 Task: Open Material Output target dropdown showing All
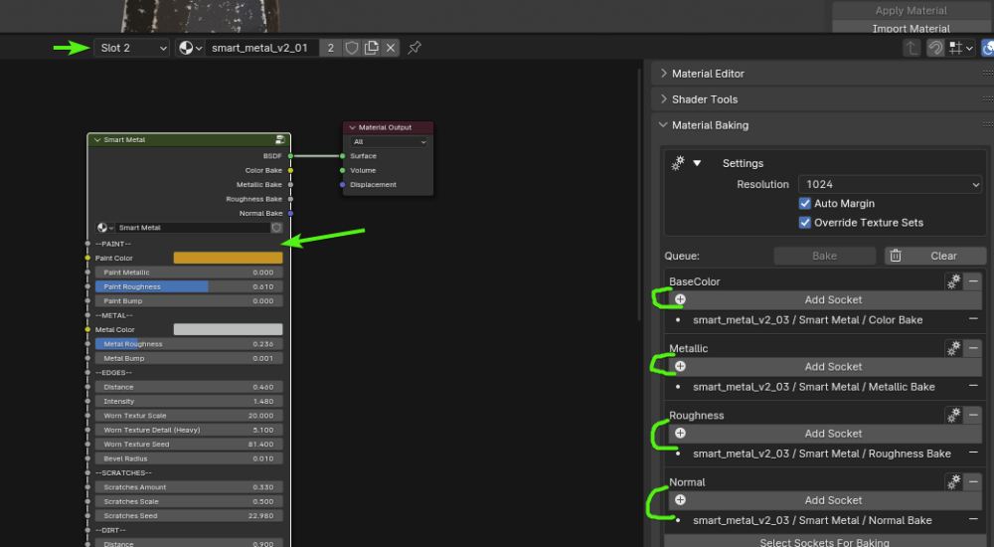pos(389,142)
